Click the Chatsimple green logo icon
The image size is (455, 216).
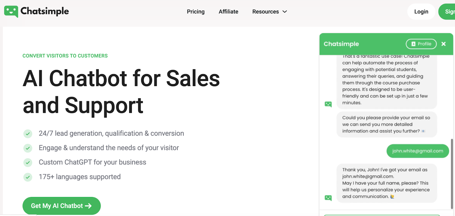(x=11, y=12)
